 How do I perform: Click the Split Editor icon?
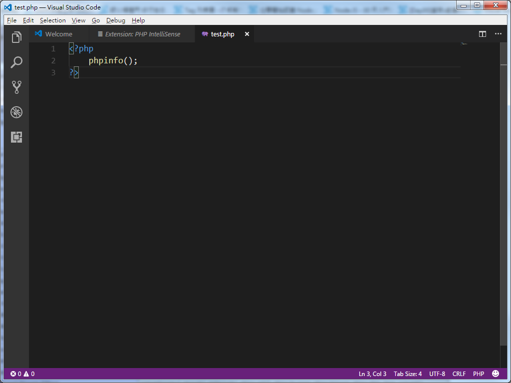[x=482, y=34]
